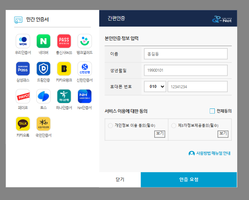Pick the NH인증서 icon
249x200 pixels.
[85, 96]
